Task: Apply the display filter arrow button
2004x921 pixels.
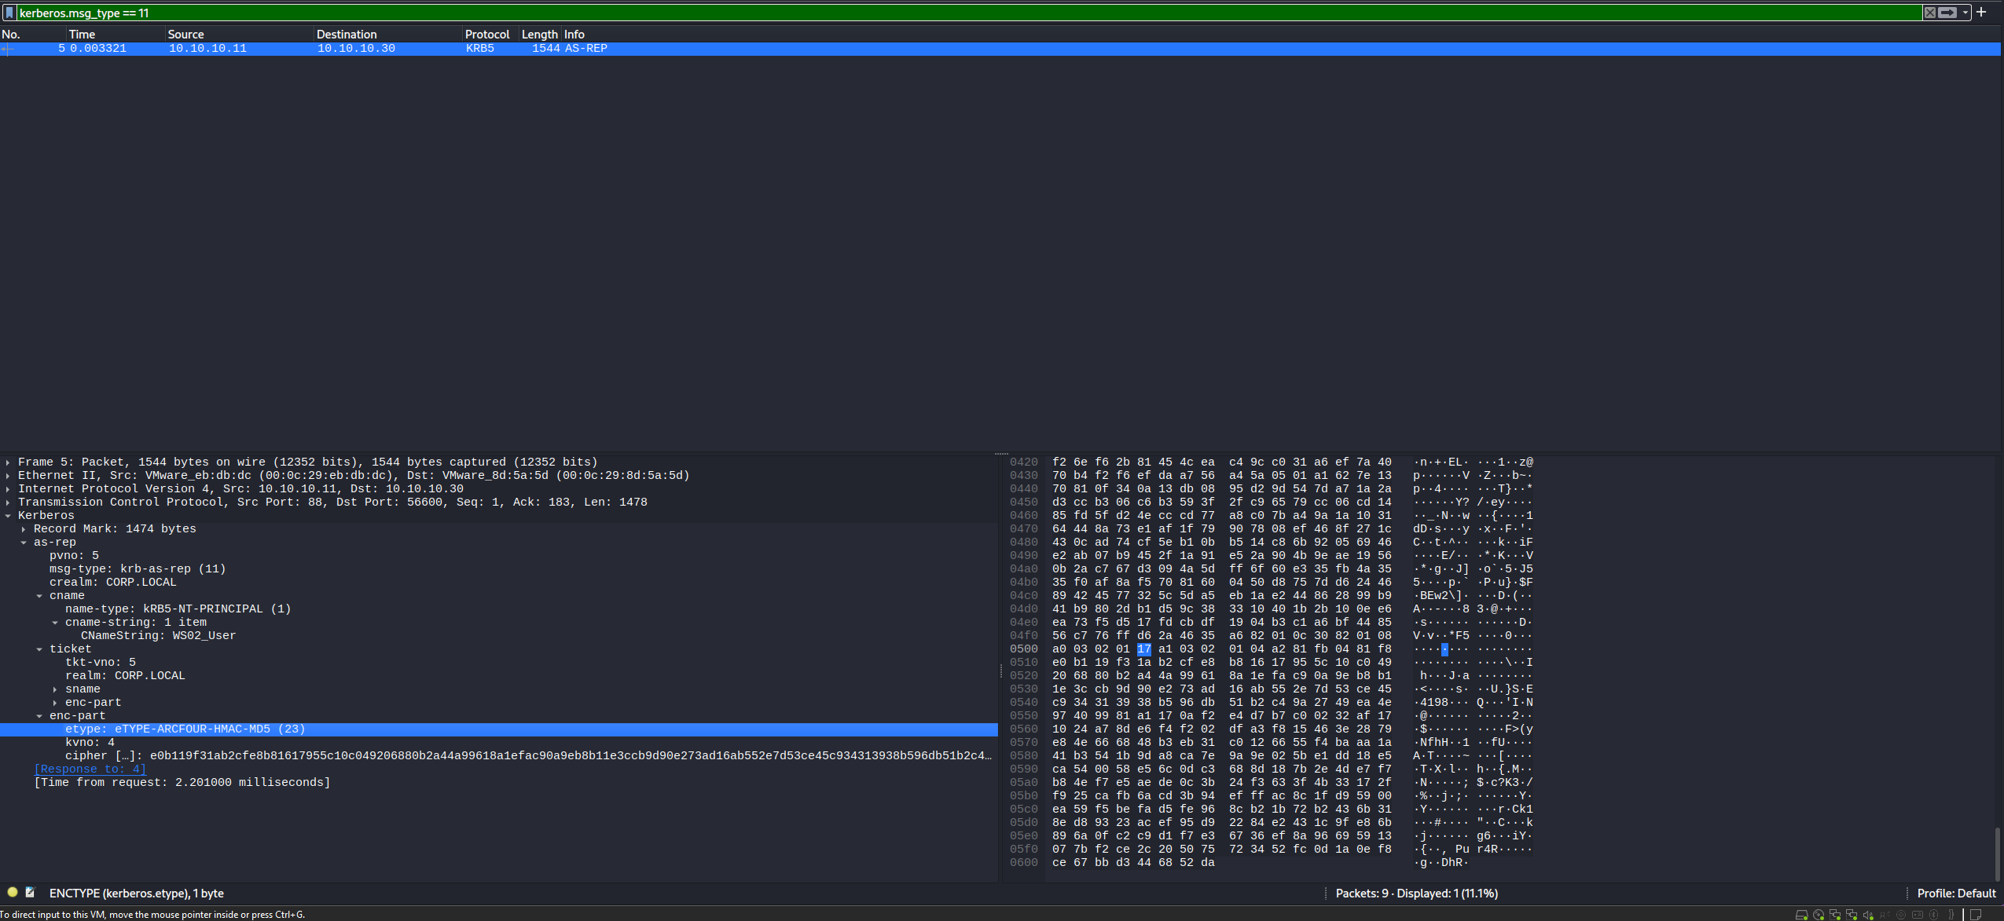Action: click(x=1947, y=13)
